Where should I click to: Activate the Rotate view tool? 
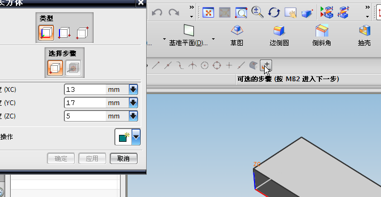274,12
